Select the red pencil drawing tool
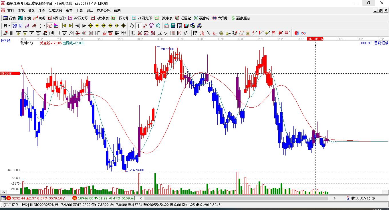Image resolution: width=389 pixels, height=210 pixels. point(5,33)
